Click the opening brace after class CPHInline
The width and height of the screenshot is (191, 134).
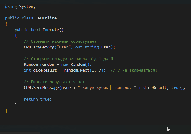coord(6,24)
